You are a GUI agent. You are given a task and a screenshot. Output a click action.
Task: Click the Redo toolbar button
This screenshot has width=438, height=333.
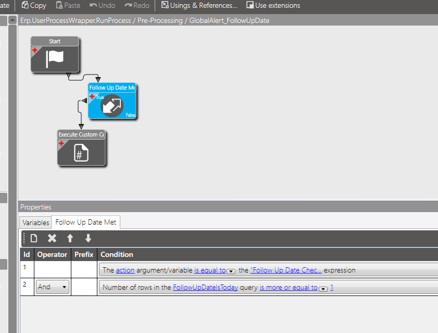click(137, 5)
